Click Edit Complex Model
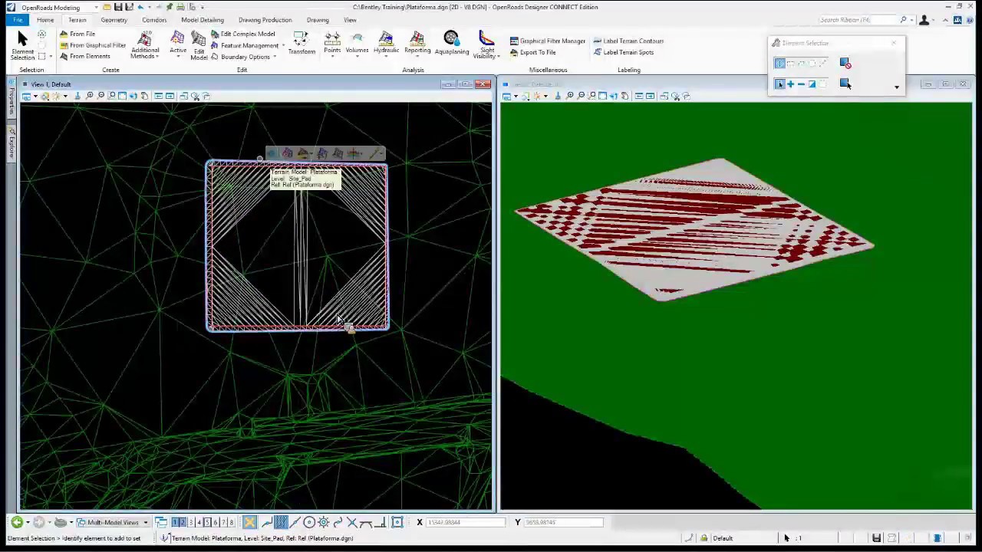 tap(242, 34)
